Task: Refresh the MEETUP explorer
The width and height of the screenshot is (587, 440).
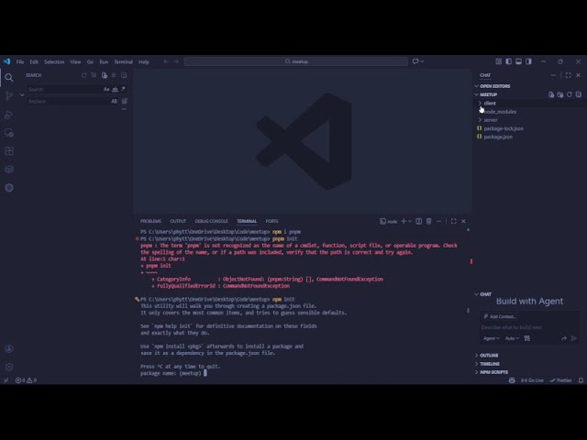Action: [x=570, y=94]
